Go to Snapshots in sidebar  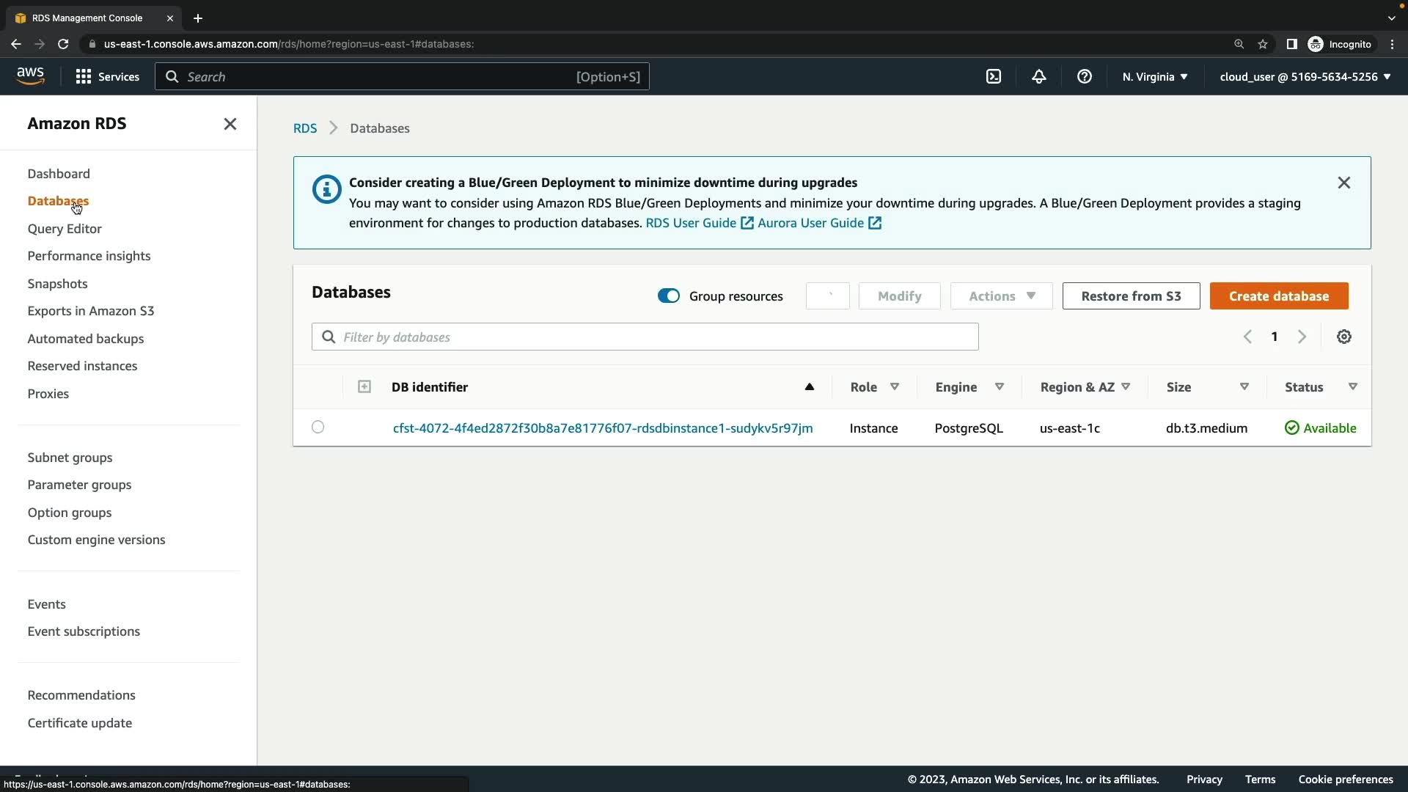tap(57, 284)
